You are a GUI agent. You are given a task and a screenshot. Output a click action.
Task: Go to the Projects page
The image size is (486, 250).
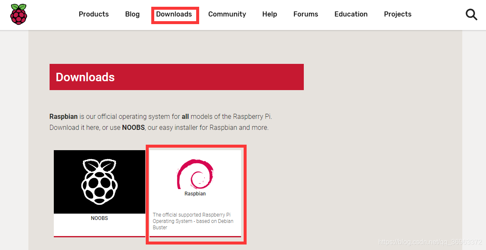pyautogui.click(x=398, y=14)
